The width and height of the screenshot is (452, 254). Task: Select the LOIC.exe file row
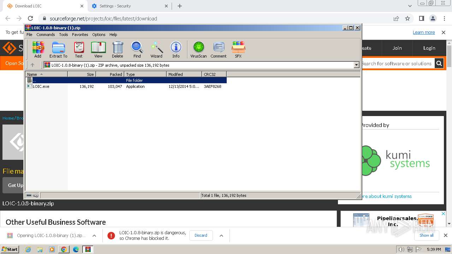pos(126,86)
